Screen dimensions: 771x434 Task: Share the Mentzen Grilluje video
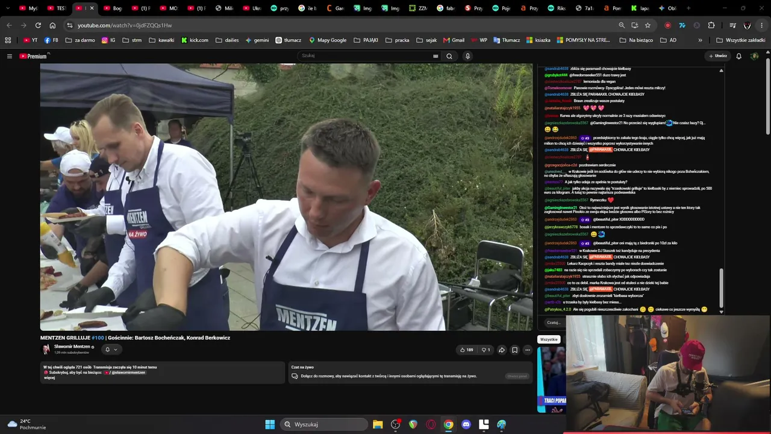[x=502, y=350]
